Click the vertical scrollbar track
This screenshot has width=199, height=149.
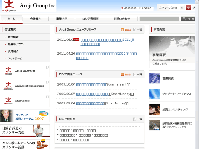pos(197,76)
